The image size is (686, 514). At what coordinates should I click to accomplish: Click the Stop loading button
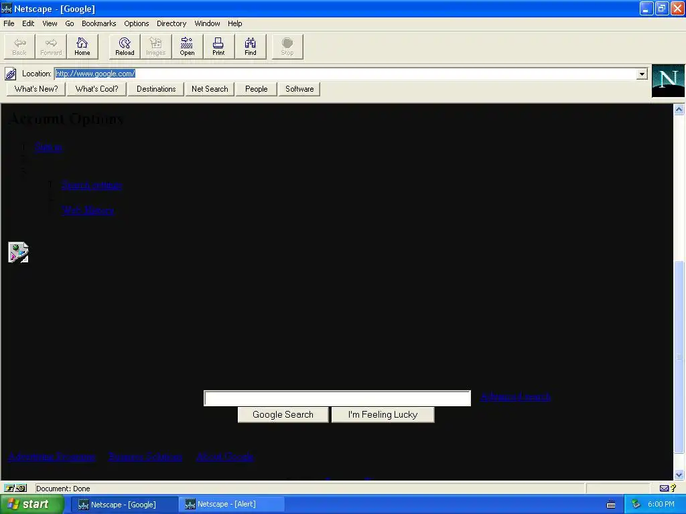pos(287,46)
